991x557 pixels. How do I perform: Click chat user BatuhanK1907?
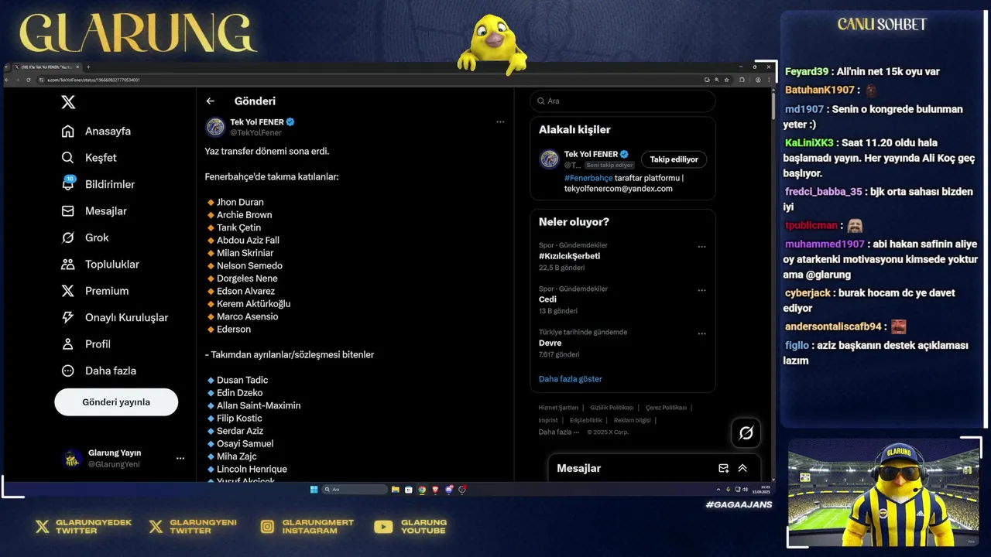819,91
